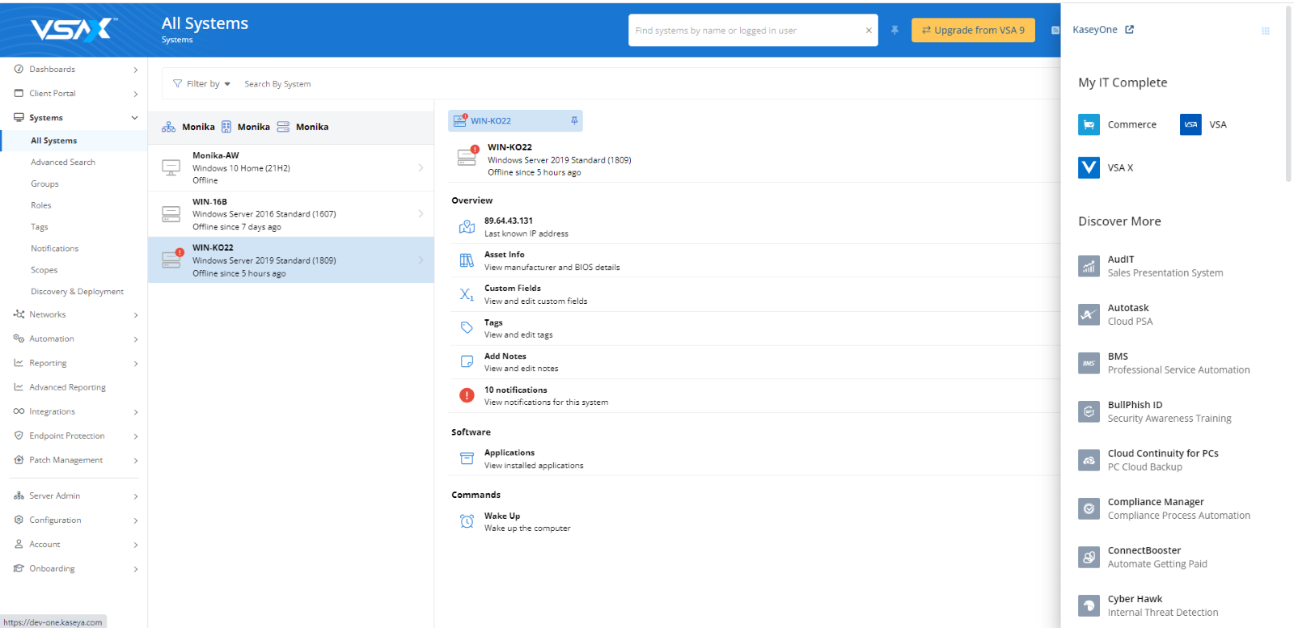Open the Commerce app icon

1089,124
